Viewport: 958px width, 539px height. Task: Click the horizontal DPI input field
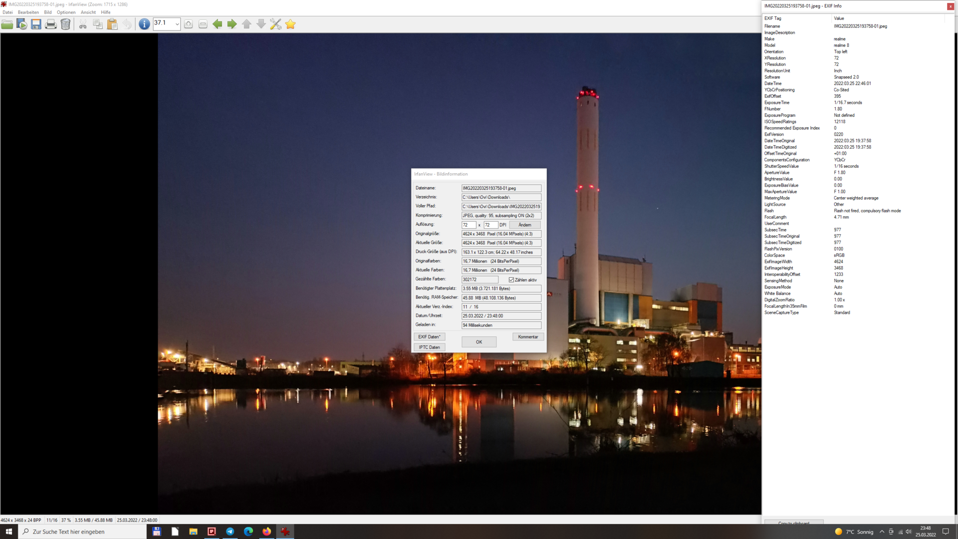(469, 225)
